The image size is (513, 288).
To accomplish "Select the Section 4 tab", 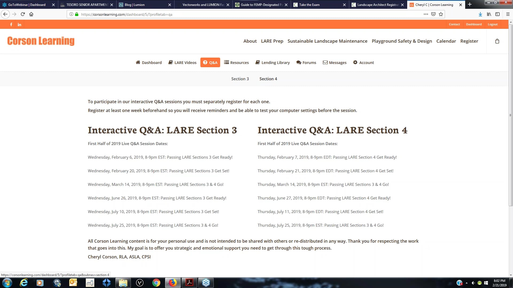I will [x=268, y=79].
